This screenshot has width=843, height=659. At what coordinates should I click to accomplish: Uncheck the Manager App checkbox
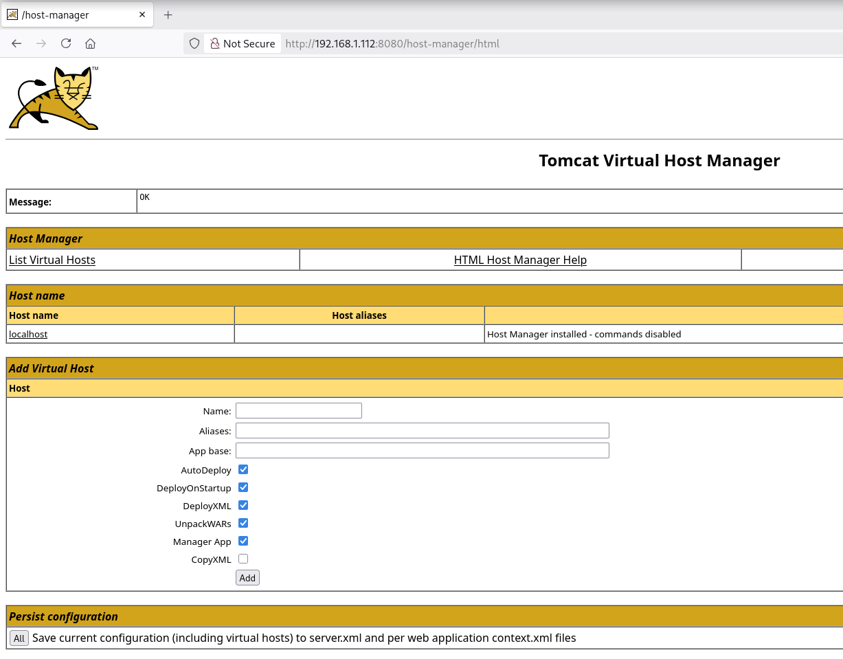click(x=243, y=541)
